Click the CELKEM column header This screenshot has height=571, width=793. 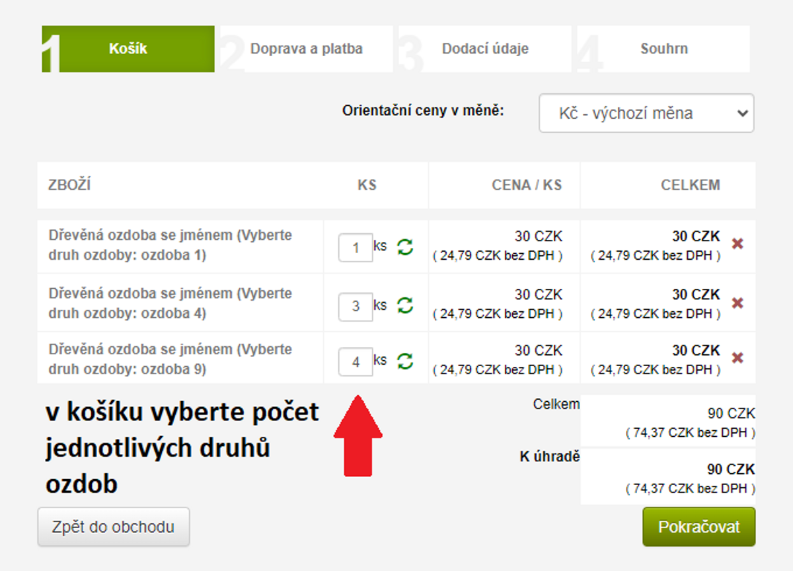tap(690, 185)
